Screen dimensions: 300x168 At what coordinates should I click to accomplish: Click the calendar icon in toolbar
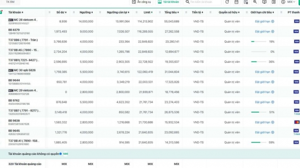[x=236, y=2]
